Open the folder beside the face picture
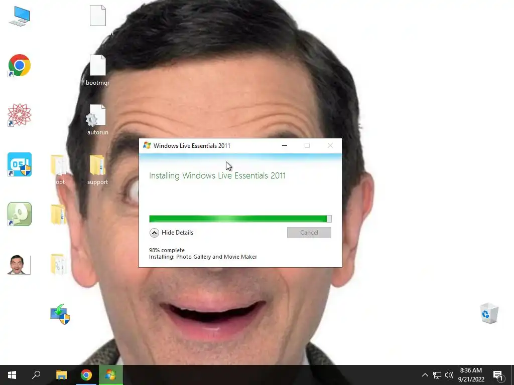 tap(59, 264)
